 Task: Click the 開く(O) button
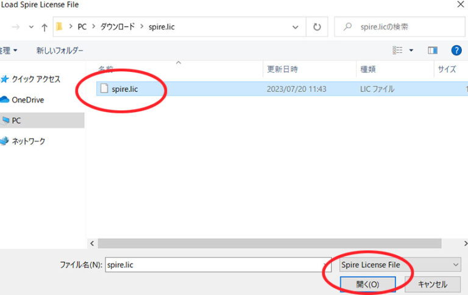(x=367, y=285)
